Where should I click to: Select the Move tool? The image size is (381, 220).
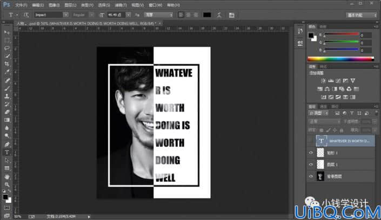(x=7, y=32)
